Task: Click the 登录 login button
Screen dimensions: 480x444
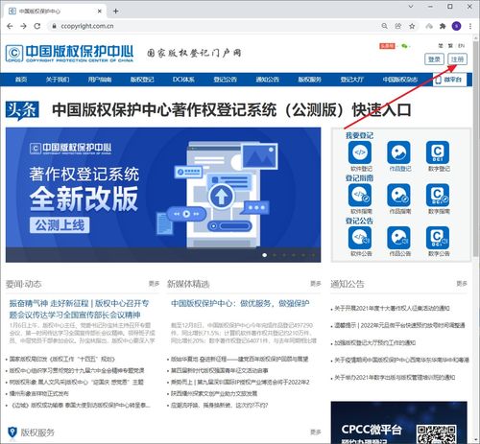Action: pyautogui.click(x=434, y=59)
